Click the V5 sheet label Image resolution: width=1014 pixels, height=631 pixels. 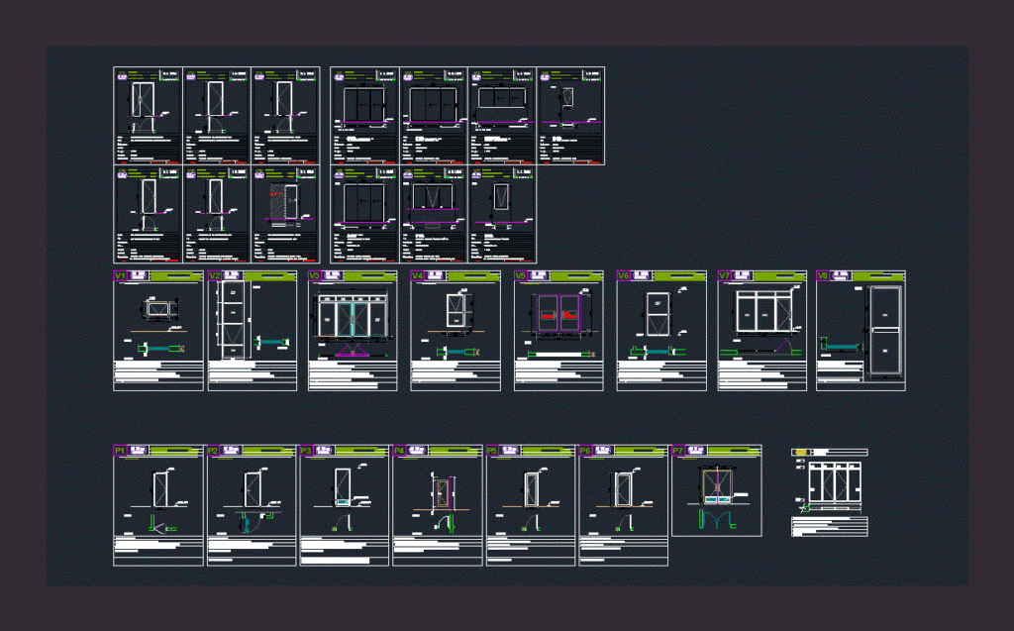[x=521, y=275]
